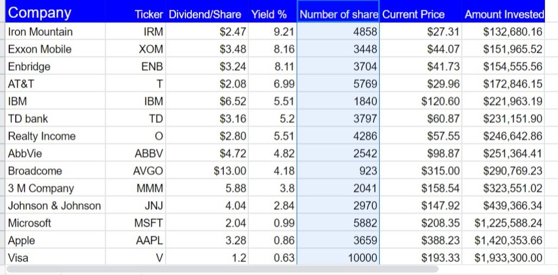Click the Broadcome company cell
The height and width of the screenshot is (275, 558).
click(x=56, y=171)
